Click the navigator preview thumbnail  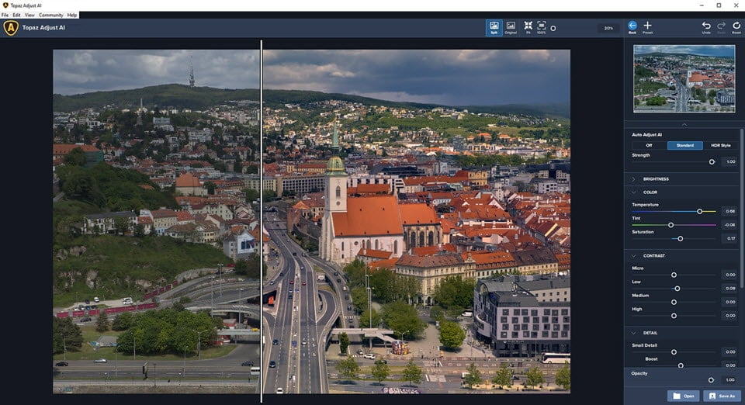684,78
